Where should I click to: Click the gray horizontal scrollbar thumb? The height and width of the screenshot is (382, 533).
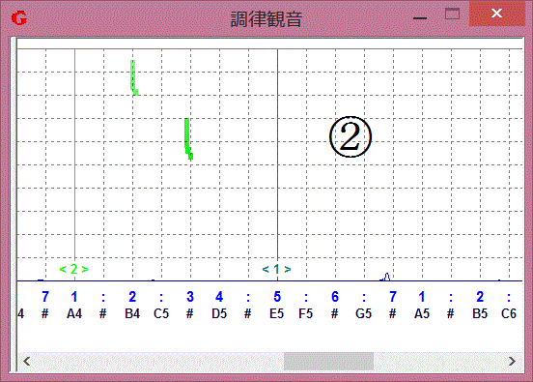tap(328, 361)
